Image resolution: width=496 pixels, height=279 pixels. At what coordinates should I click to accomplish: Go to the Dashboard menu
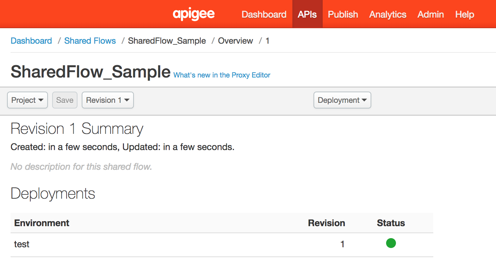[264, 14]
